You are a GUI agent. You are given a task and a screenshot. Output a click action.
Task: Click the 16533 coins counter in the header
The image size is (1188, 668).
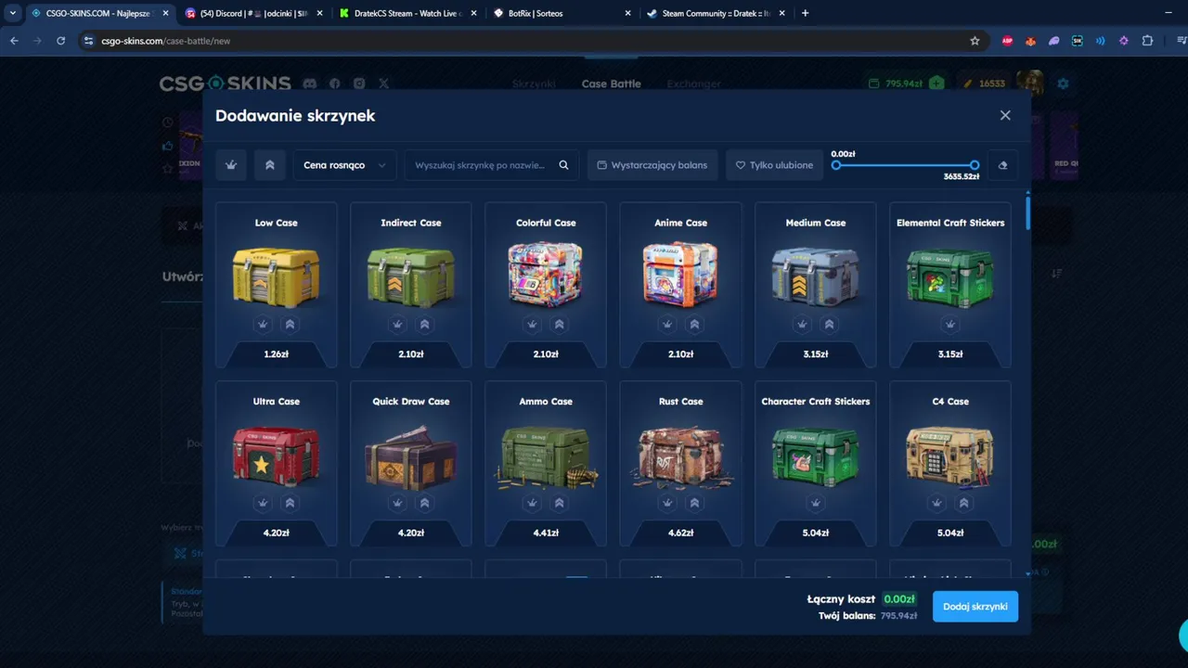(x=985, y=83)
